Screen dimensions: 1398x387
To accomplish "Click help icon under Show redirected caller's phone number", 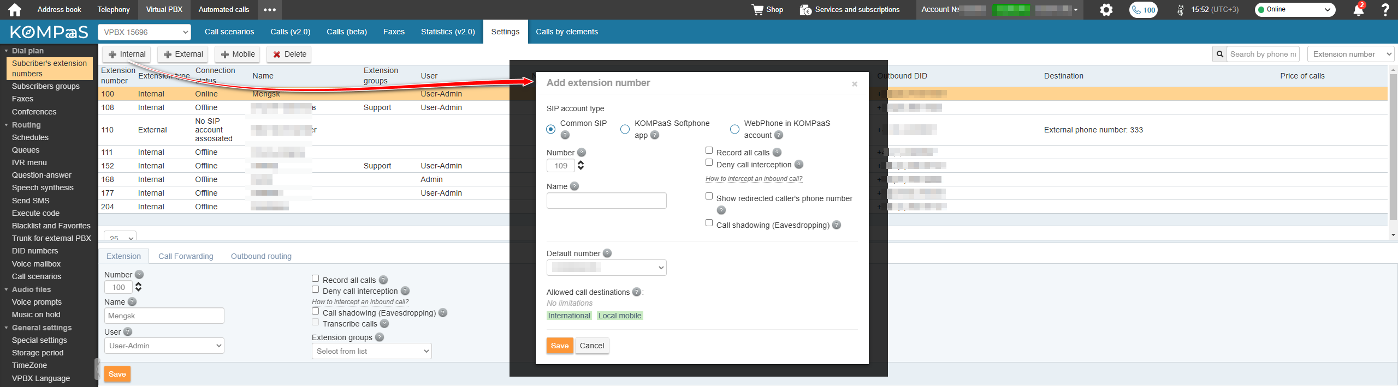I will point(721,210).
